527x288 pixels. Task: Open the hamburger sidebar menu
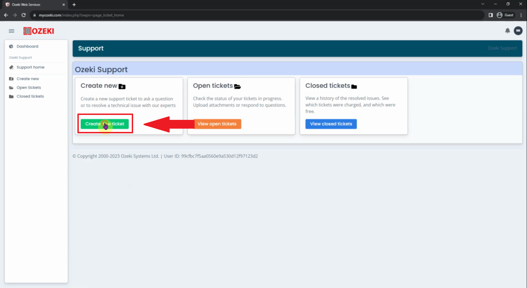(11, 31)
